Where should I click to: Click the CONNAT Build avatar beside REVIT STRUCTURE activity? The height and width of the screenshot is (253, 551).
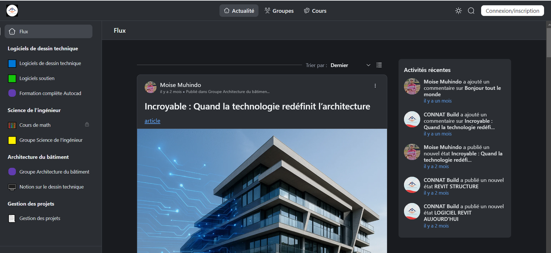click(x=412, y=185)
